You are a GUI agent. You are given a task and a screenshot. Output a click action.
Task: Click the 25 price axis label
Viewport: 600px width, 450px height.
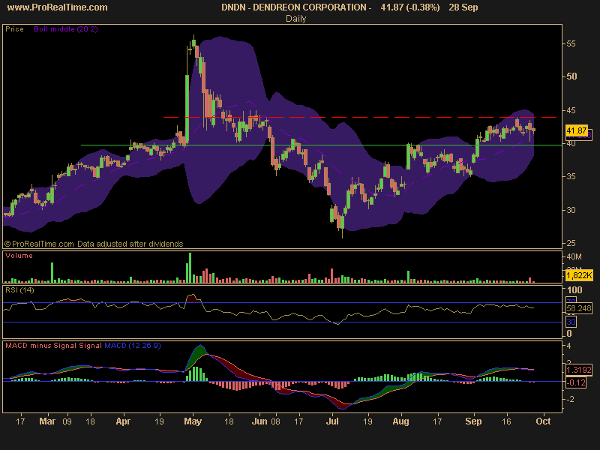(571, 243)
